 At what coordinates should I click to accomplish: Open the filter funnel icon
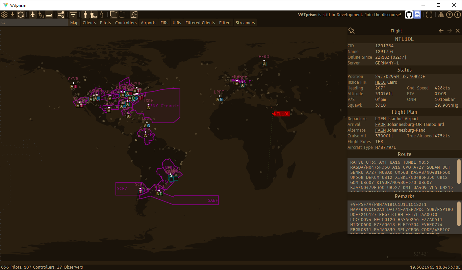[x=73, y=15]
